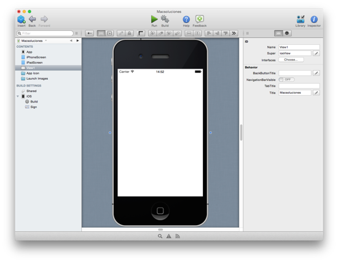This screenshot has height=262, width=338.
Task: Click the BackButtonTitle field
Action: tap(294, 73)
